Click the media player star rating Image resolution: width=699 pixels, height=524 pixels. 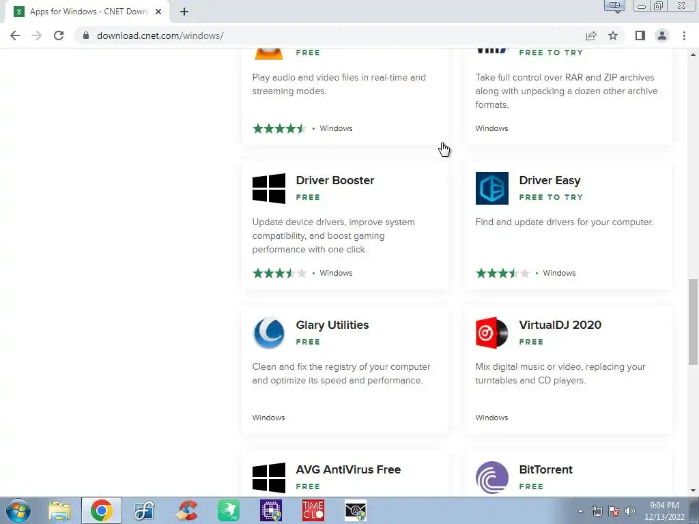(280, 129)
